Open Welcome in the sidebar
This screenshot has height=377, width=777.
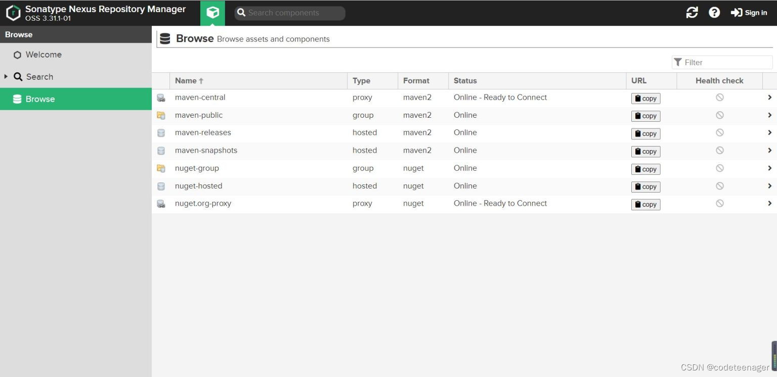pyautogui.click(x=76, y=55)
